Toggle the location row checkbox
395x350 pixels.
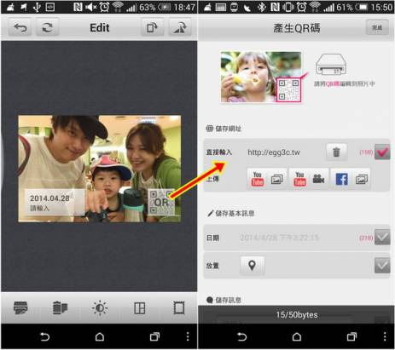pyautogui.click(x=382, y=266)
